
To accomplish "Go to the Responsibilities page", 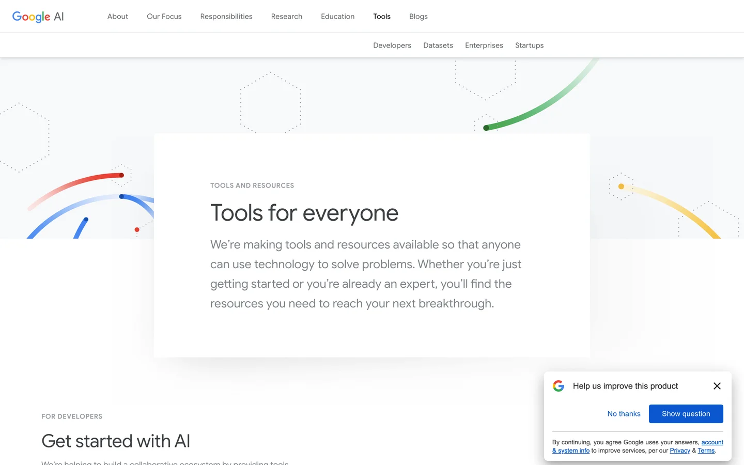I will [x=226, y=17].
